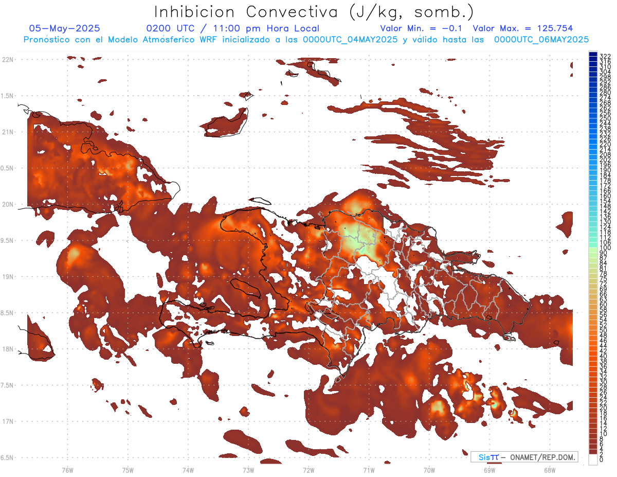
Task: Click latitude label "6.5N"
Action: pyautogui.click(x=8, y=457)
